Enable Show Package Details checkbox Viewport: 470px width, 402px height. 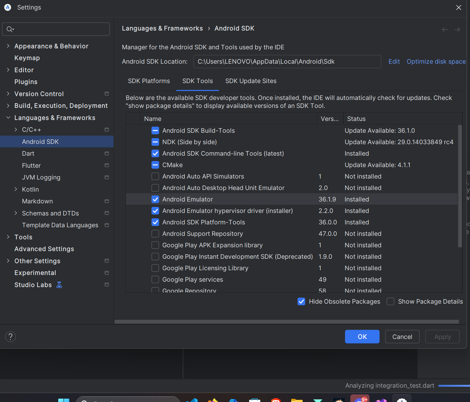390,301
